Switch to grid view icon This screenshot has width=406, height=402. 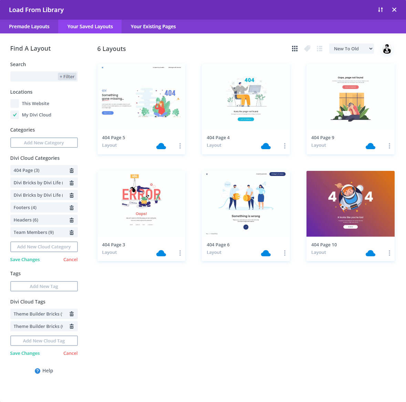click(x=295, y=49)
